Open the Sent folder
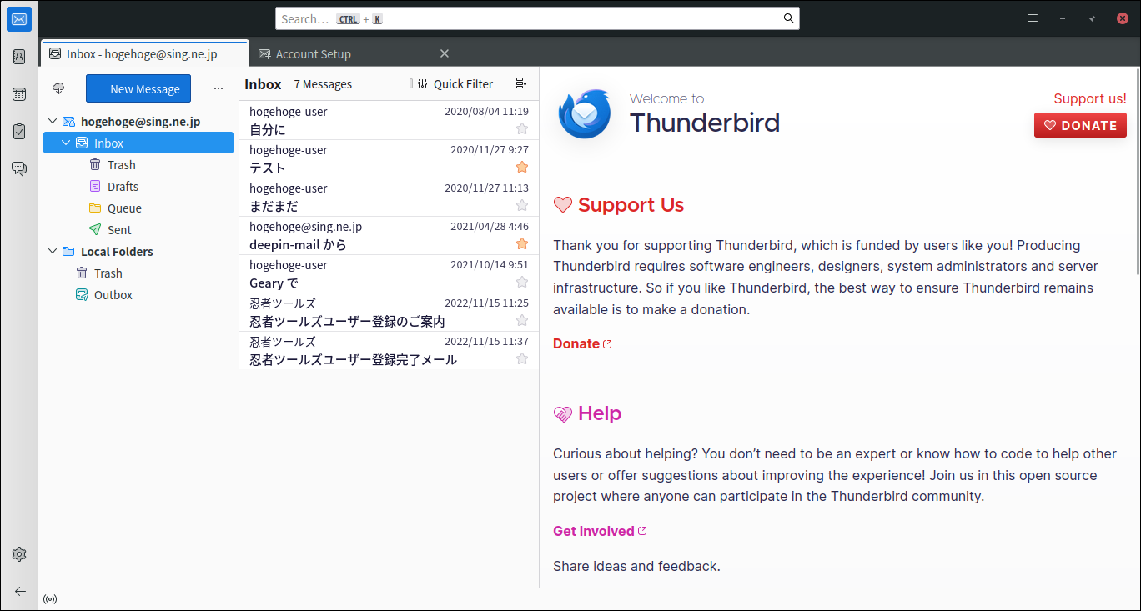 click(x=138, y=230)
